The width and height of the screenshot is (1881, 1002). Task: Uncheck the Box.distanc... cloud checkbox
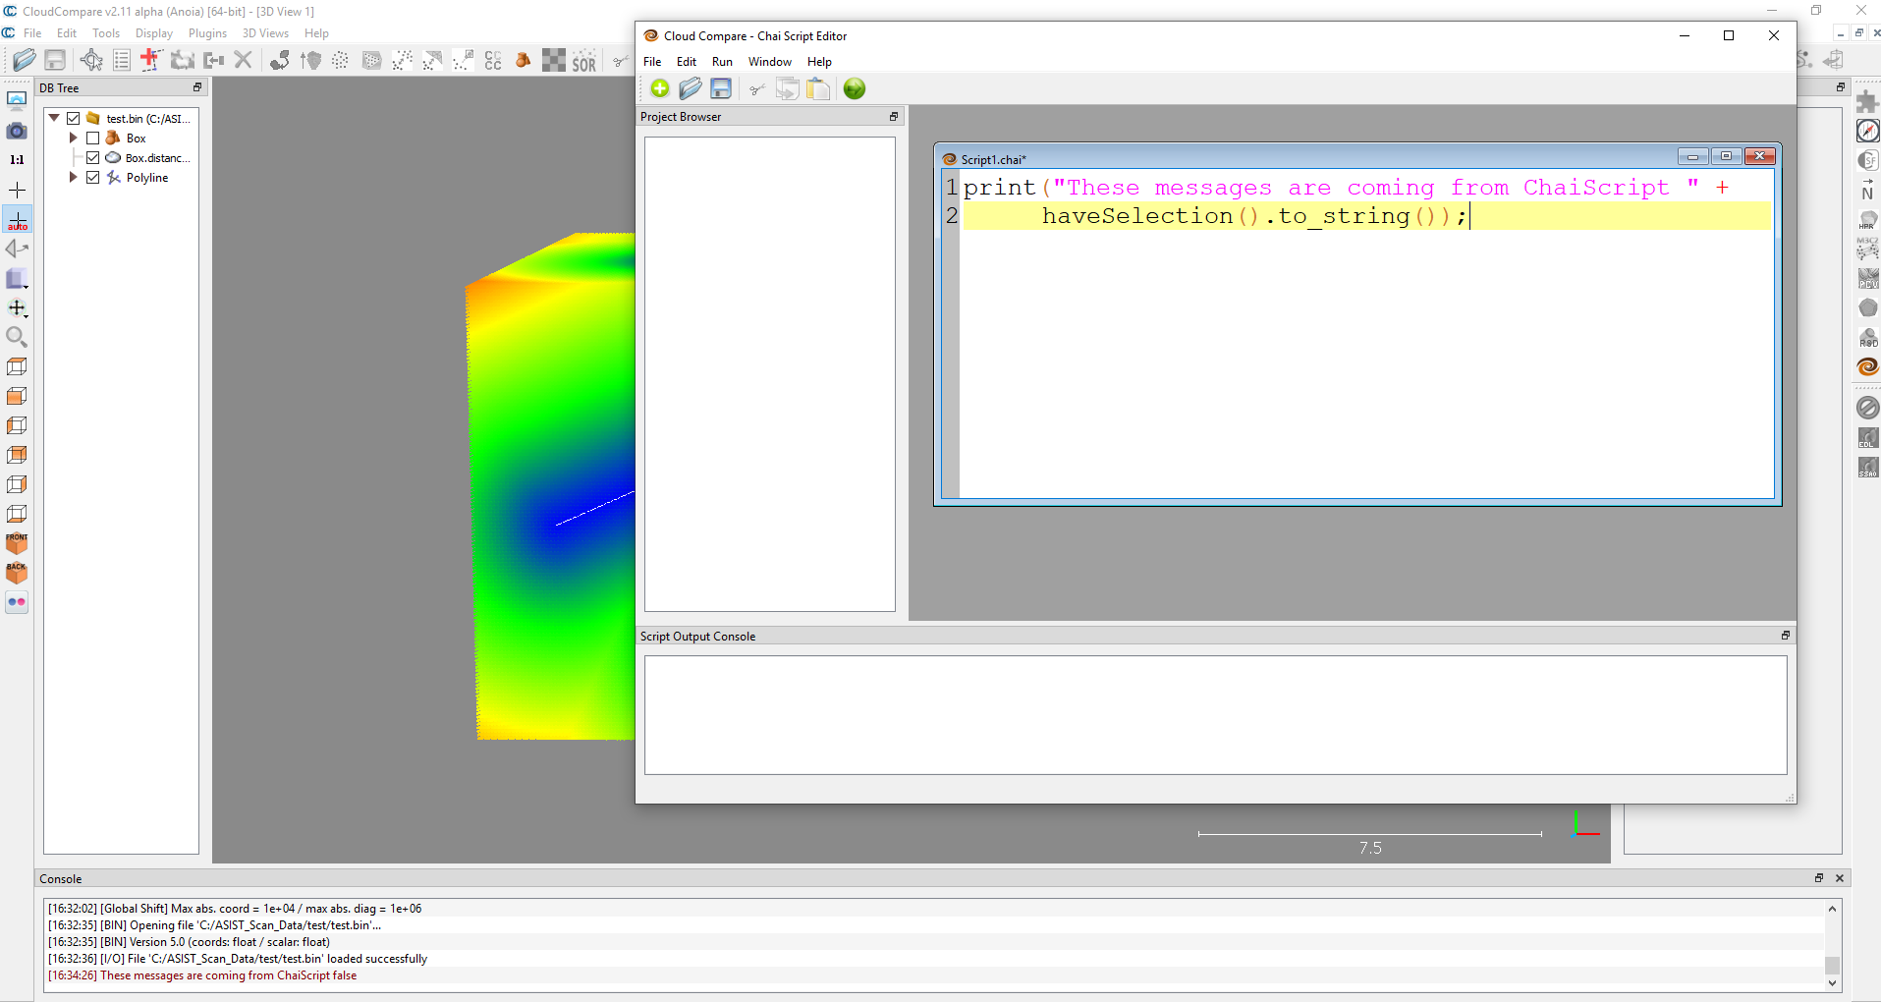pyautogui.click(x=93, y=158)
